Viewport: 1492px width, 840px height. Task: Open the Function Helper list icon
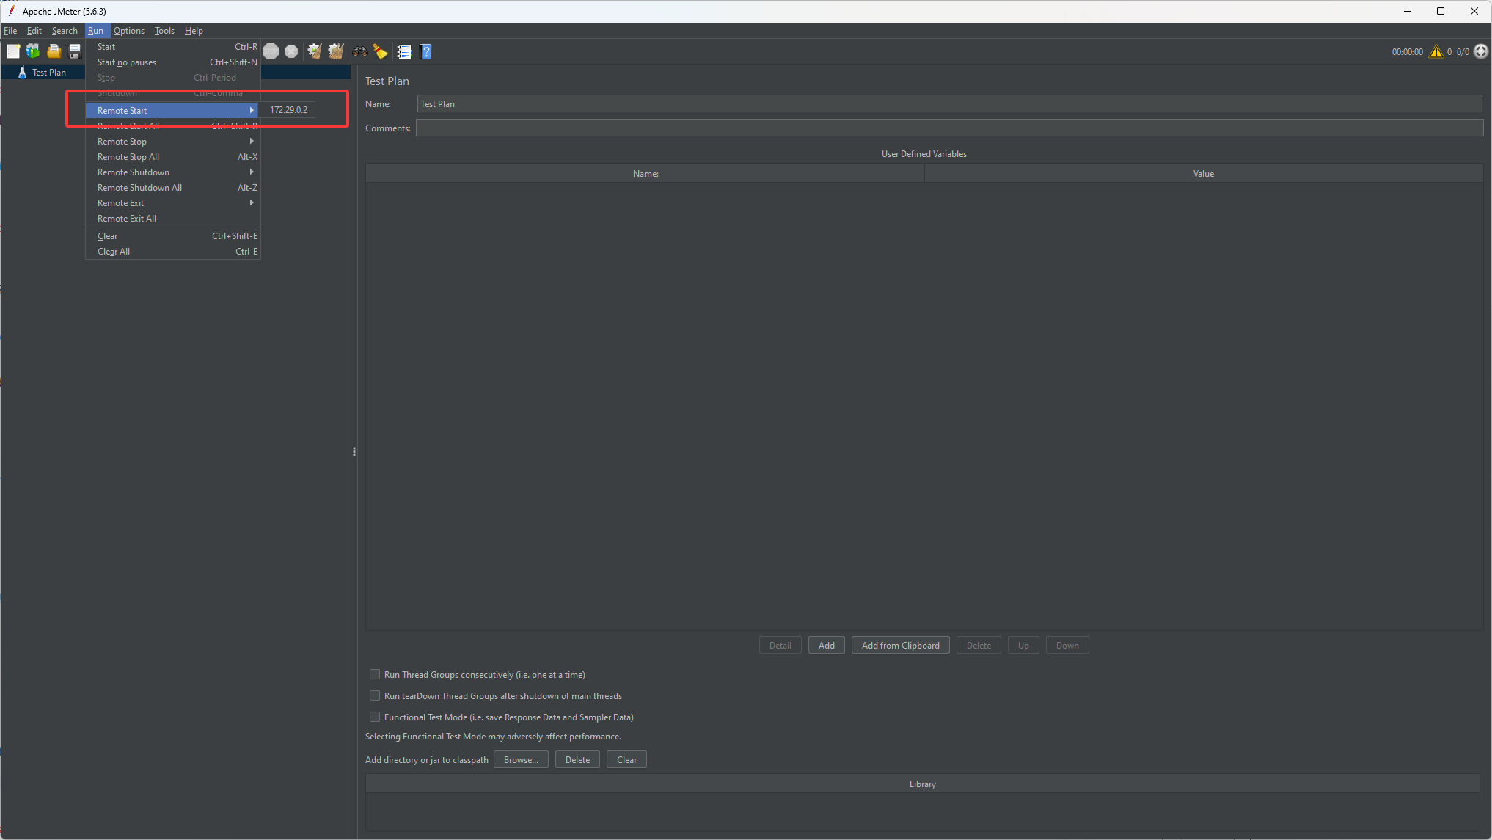point(404,51)
